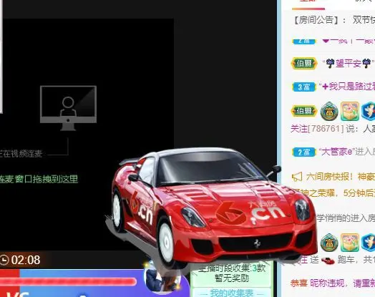Click the monitor video-link placeholder icon

[69, 108]
